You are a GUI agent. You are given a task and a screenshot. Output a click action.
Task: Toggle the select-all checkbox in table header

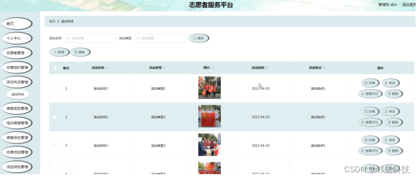click(55, 68)
